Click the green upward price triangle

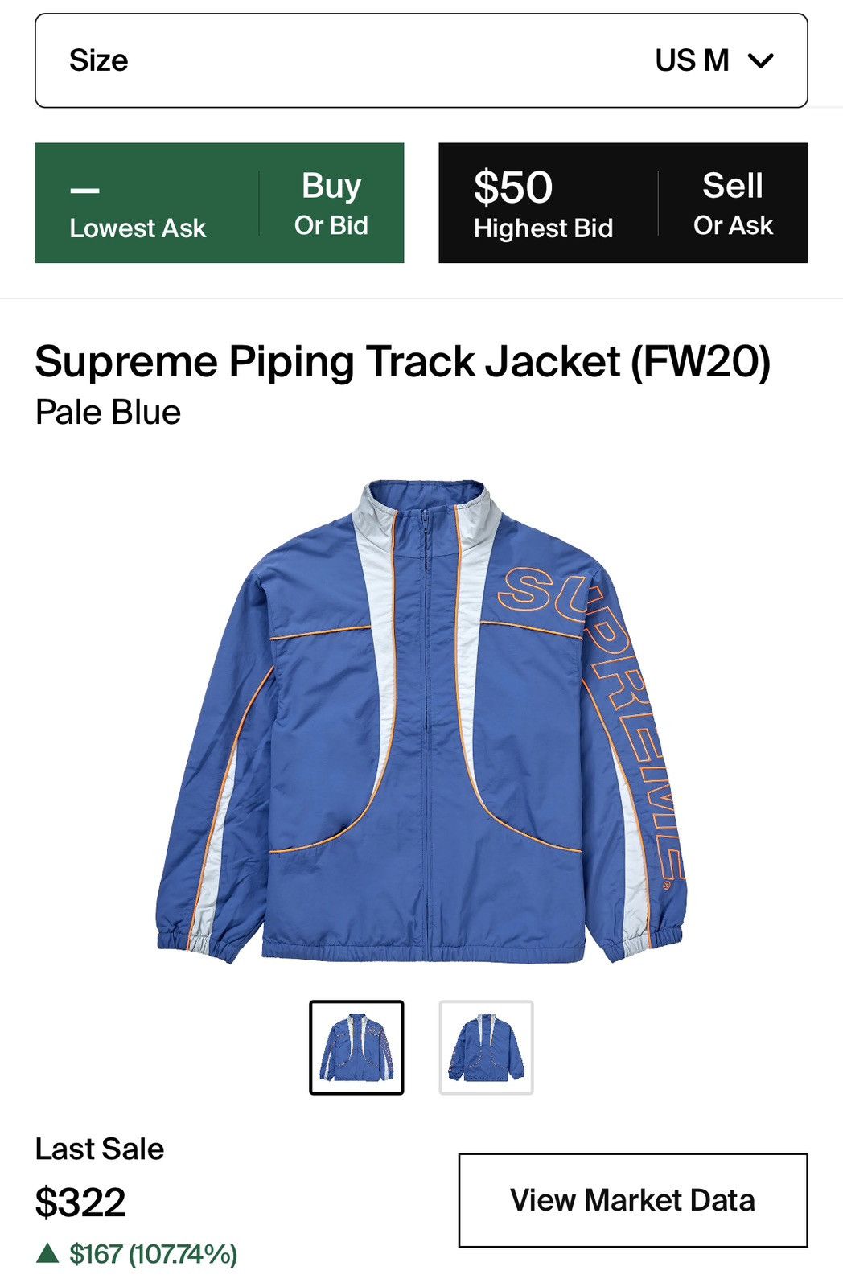coord(47,1252)
